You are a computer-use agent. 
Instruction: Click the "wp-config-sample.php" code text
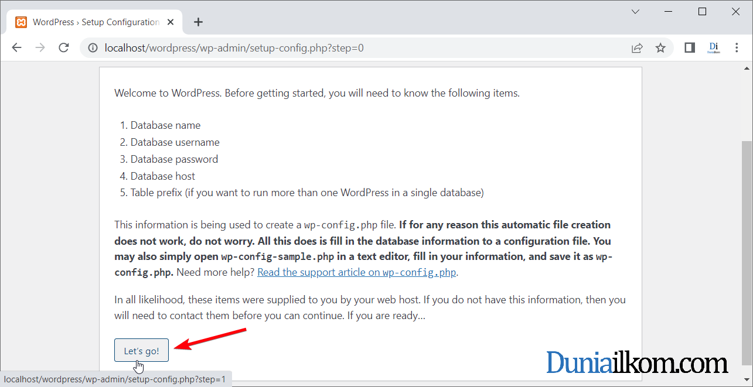click(277, 256)
